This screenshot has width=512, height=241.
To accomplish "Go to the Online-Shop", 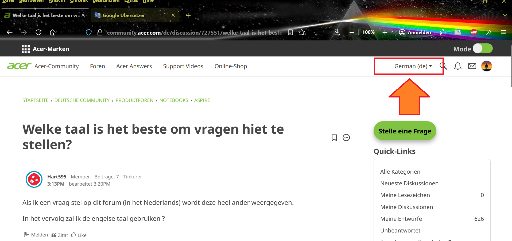I will pyautogui.click(x=231, y=66).
